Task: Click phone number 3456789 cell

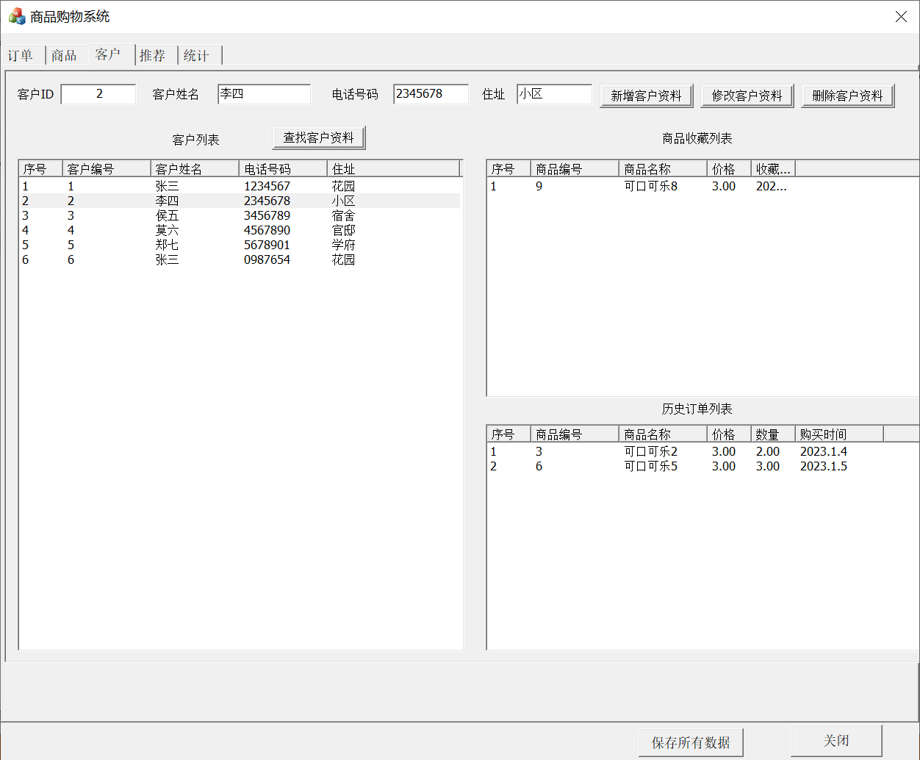Action: [x=267, y=215]
